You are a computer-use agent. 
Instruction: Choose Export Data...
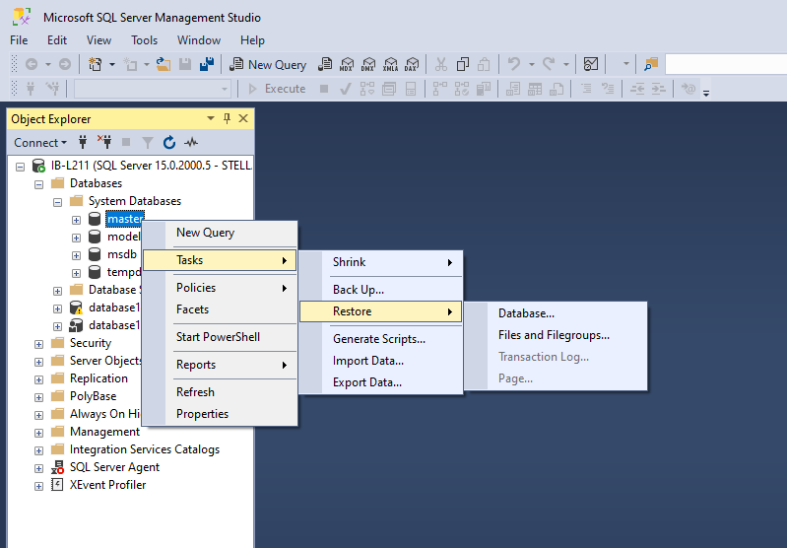pyautogui.click(x=380, y=382)
